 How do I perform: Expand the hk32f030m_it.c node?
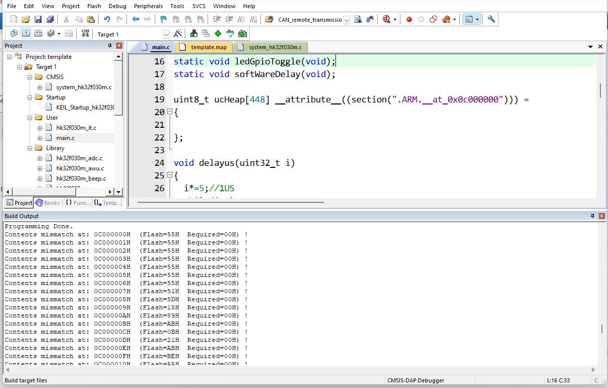coord(40,128)
